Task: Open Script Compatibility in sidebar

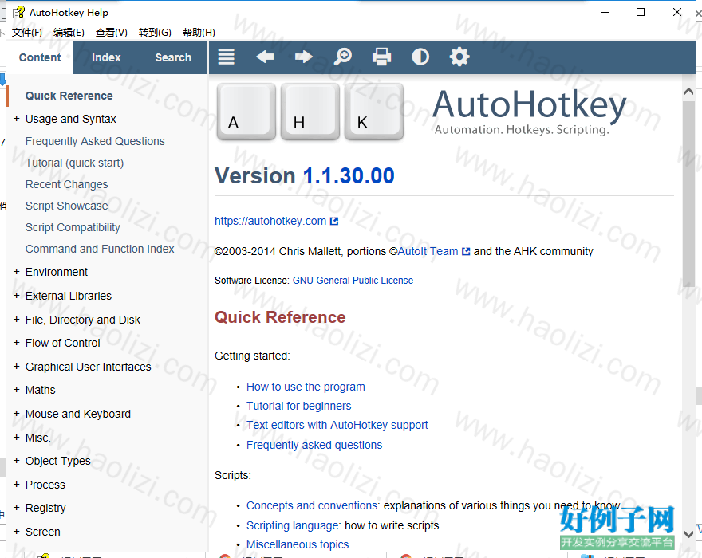Action: click(73, 227)
